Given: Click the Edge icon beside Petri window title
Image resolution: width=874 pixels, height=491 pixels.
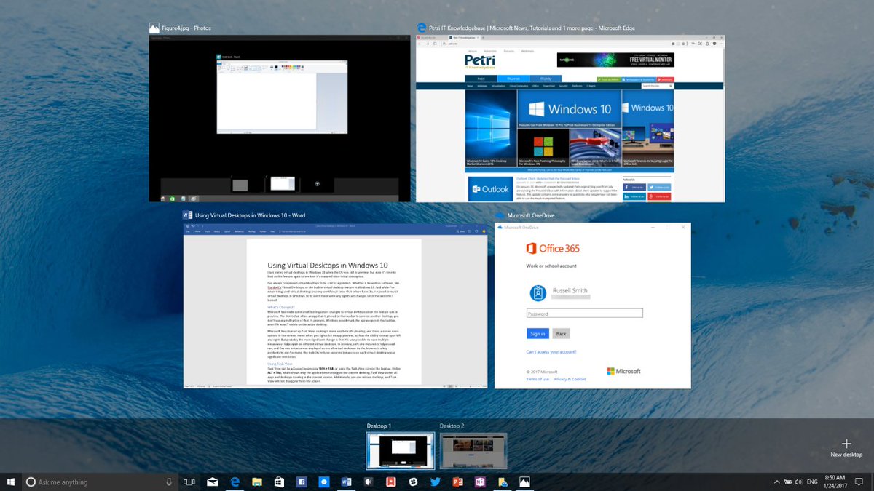Looking at the screenshot, I should coord(421,28).
